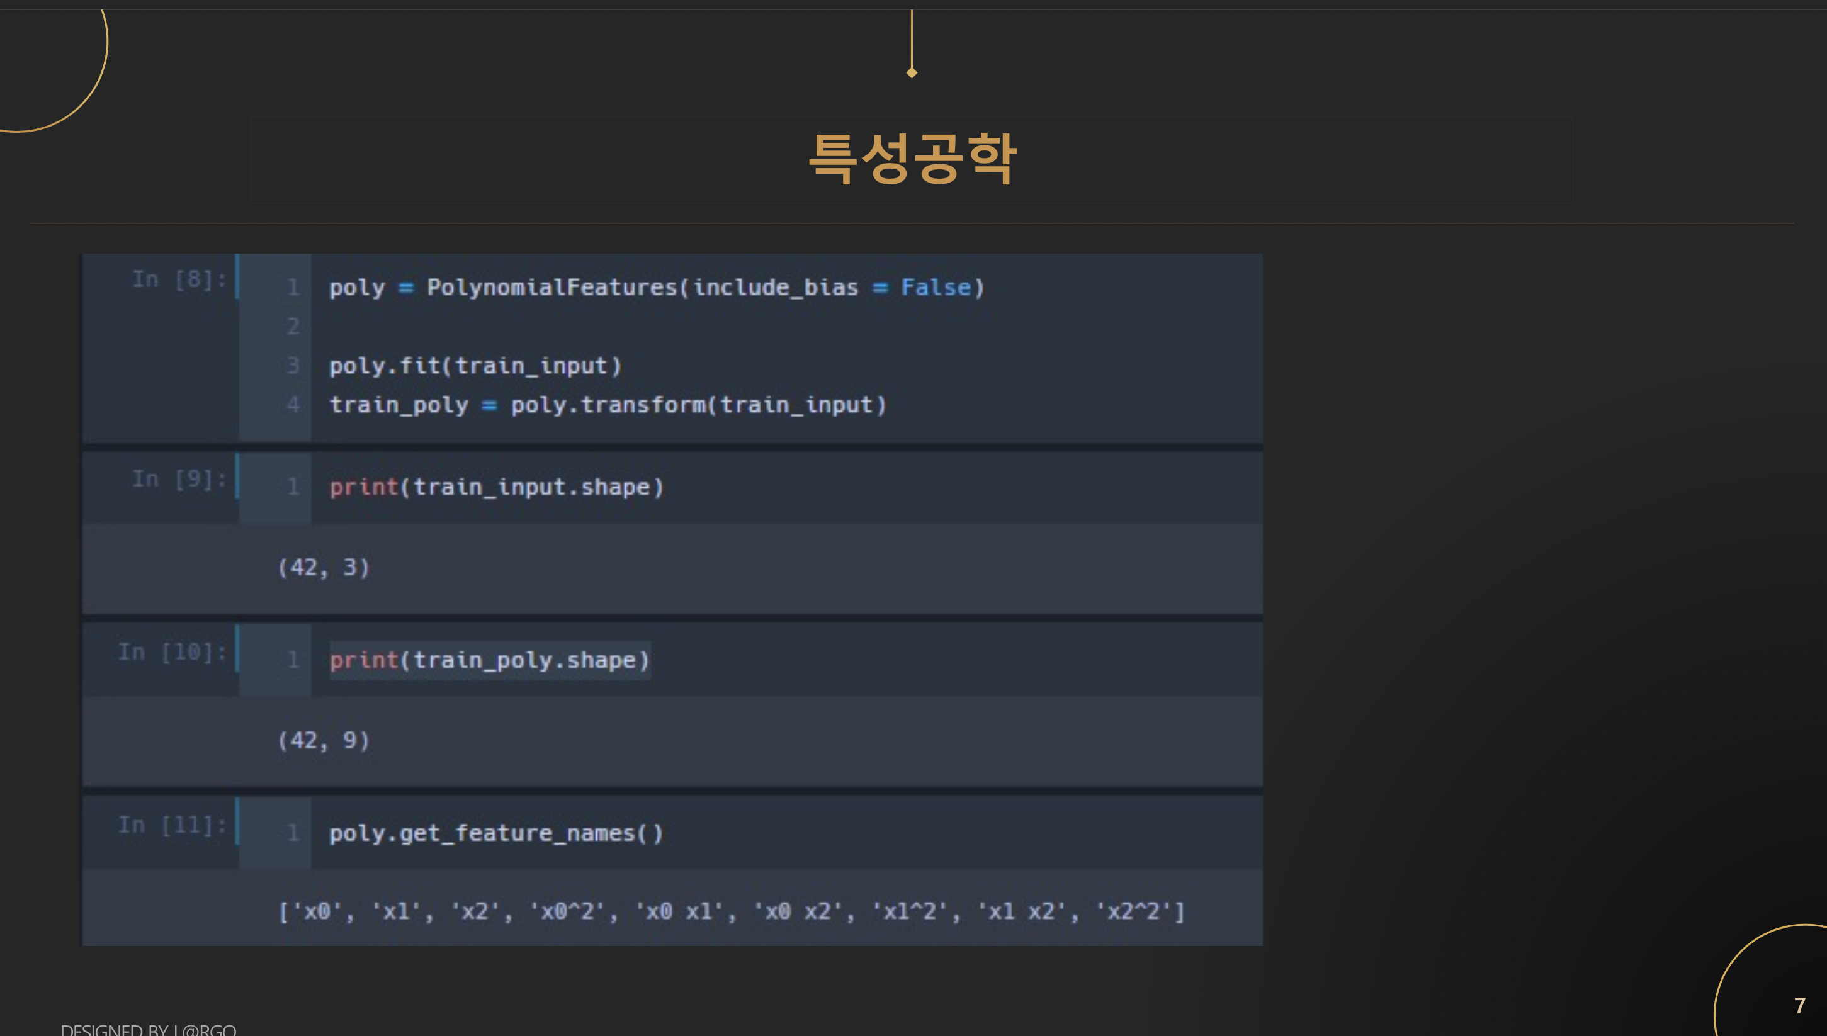Click the DESIGNED BY L@RGO footer text
The height and width of the screenshot is (1036, 1827).
[148, 1029]
